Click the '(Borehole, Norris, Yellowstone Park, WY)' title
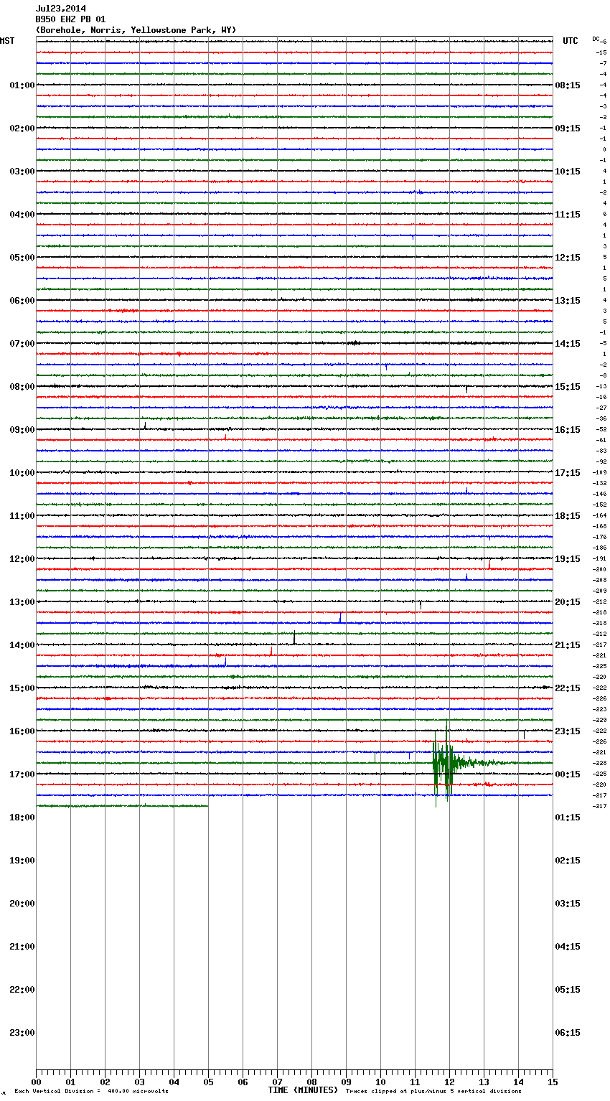The width and height of the screenshot is (610, 1101). click(x=136, y=30)
